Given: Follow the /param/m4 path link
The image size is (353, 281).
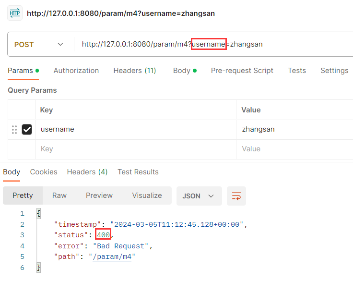Looking at the screenshot, I should pos(112,257).
